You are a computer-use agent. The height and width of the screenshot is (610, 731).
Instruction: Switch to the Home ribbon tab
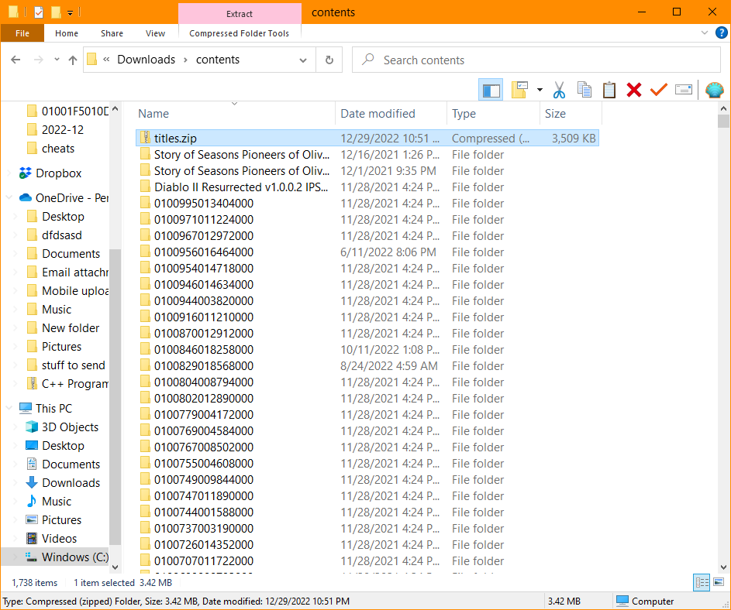(x=67, y=33)
